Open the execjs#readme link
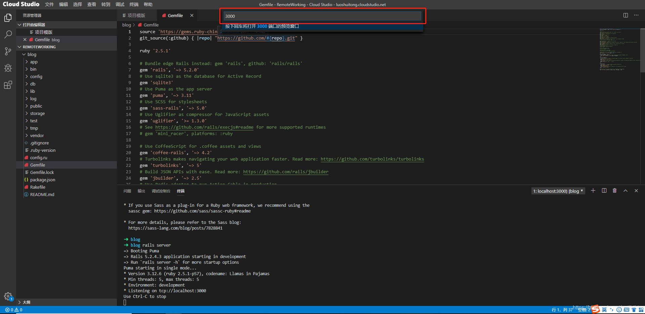The image size is (645, 314). click(x=204, y=127)
